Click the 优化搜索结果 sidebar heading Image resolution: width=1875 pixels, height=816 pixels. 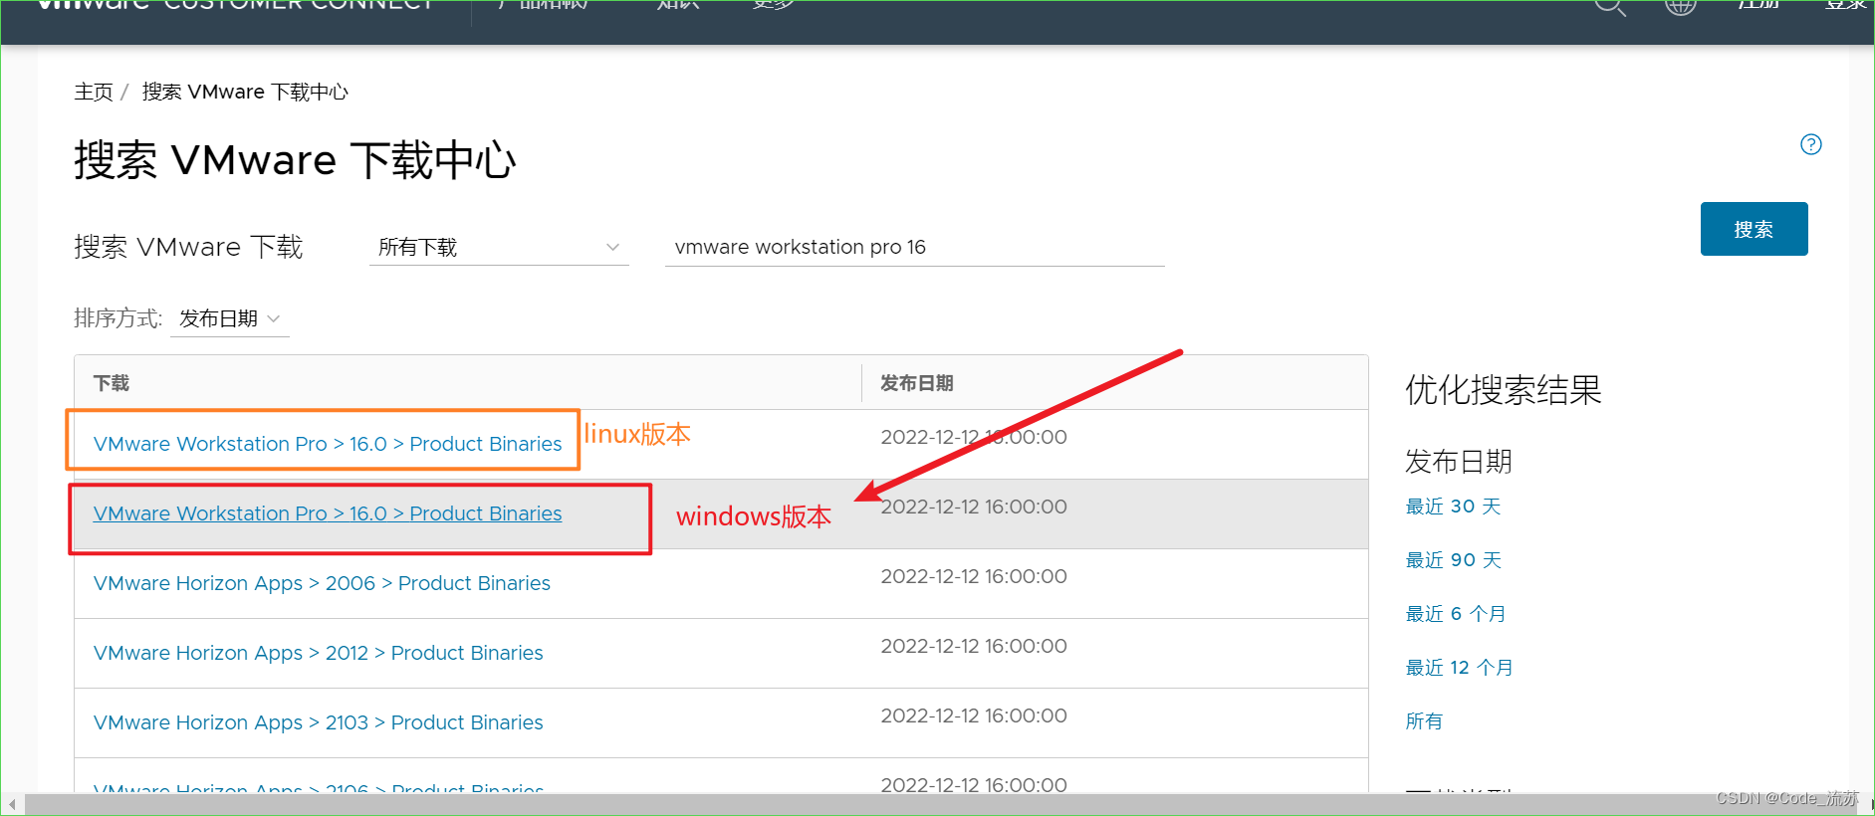1504,389
